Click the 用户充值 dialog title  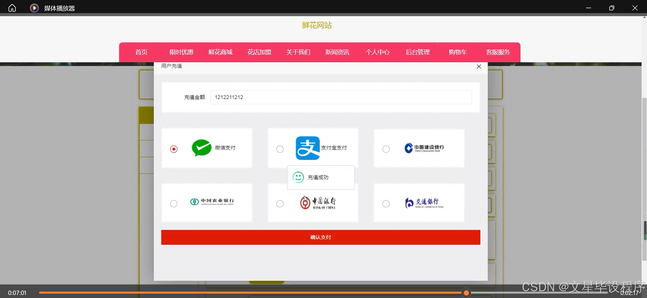[x=172, y=66]
